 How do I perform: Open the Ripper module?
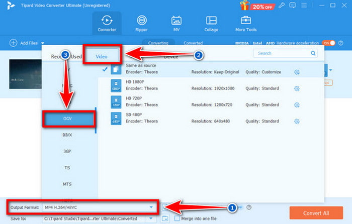click(142, 23)
